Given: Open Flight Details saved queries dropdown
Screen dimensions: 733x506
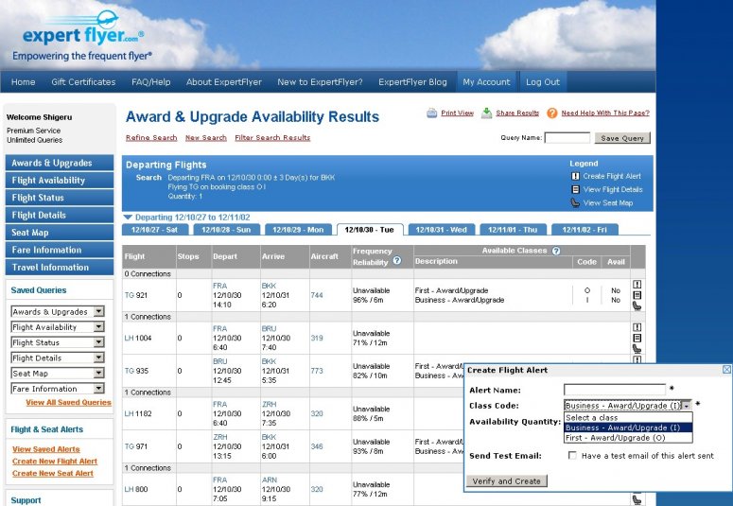Looking at the screenshot, I should (x=98, y=358).
